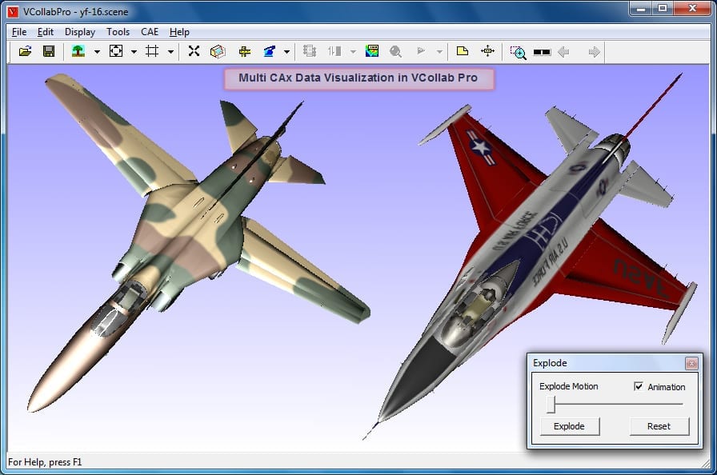Click the 'Explode Motion' label

coord(568,386)
